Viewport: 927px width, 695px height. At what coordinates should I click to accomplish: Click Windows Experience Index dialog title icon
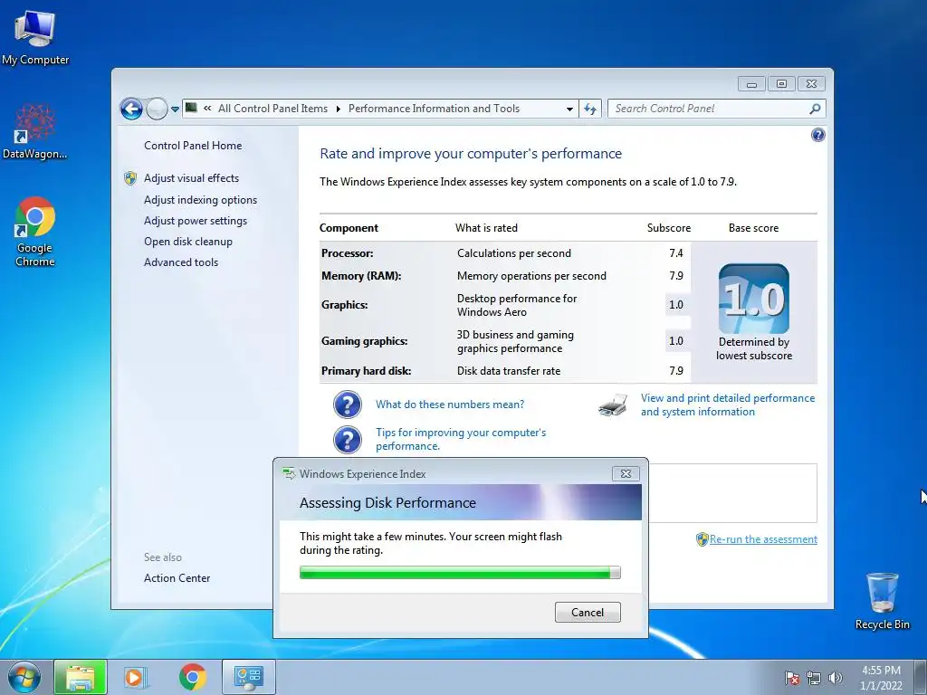coord(289,473)
